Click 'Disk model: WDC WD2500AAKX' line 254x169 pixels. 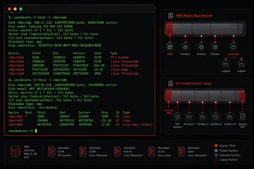(x=39, y=89)
